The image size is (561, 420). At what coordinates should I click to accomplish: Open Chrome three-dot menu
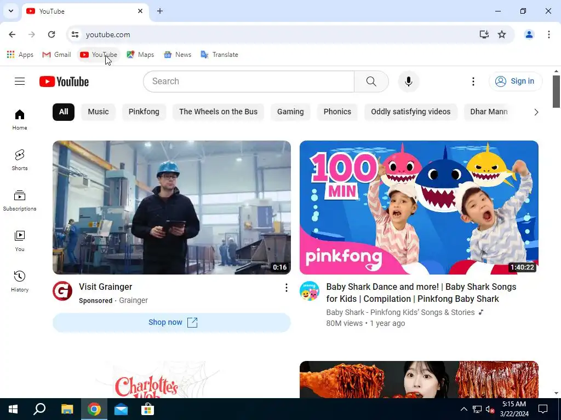(549, 34)
